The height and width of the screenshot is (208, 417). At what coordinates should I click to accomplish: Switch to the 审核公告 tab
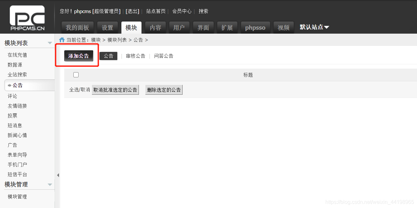tap(135, 56)
